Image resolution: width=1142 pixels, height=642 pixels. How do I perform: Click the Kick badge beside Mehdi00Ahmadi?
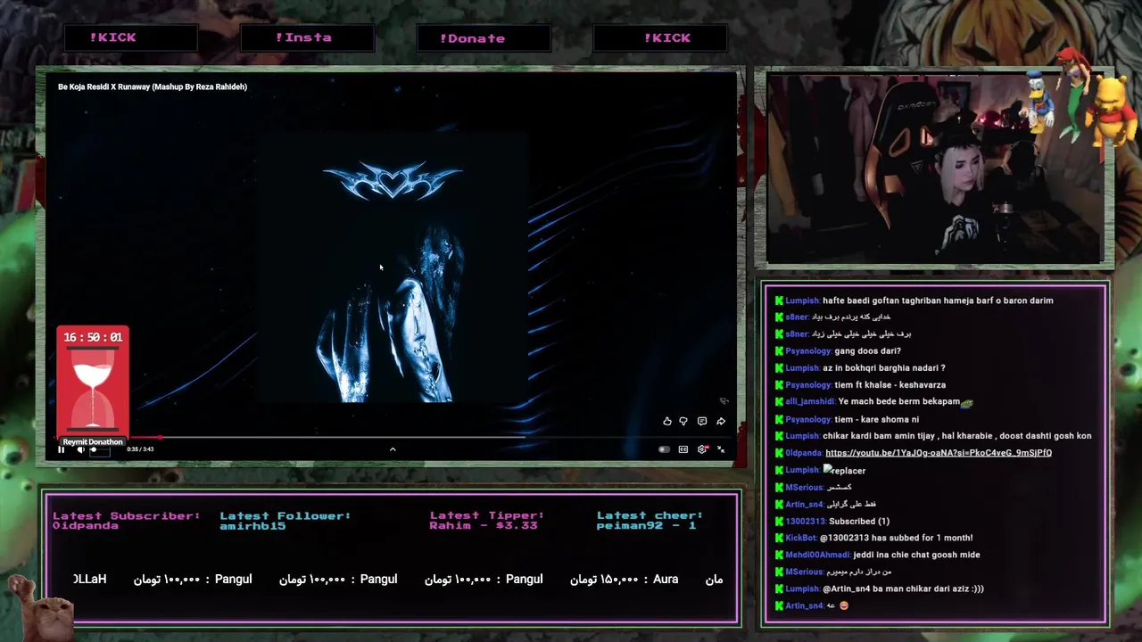779,555
